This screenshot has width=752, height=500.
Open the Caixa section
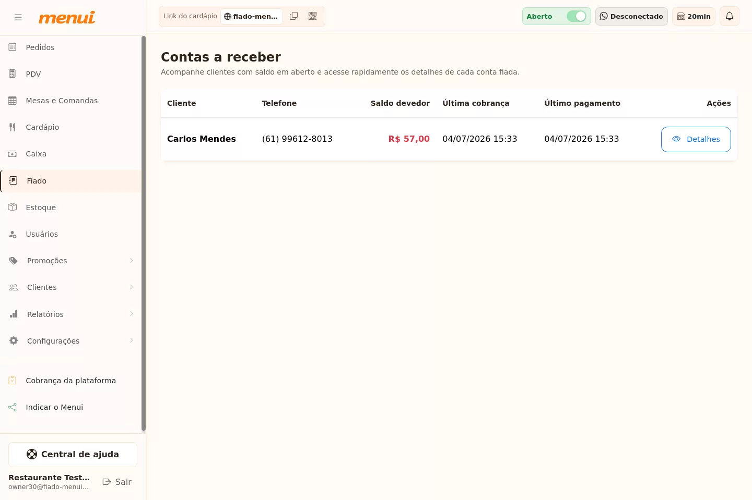[x=71, y=154]
